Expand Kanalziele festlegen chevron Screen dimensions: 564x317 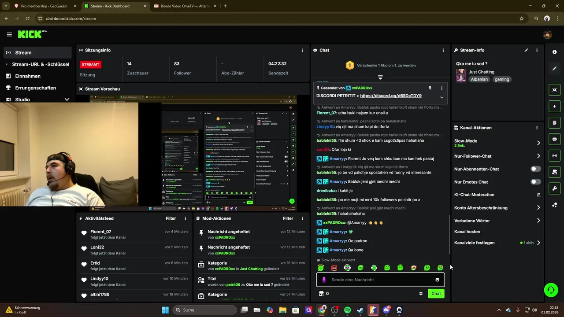(x=538, y=243)
